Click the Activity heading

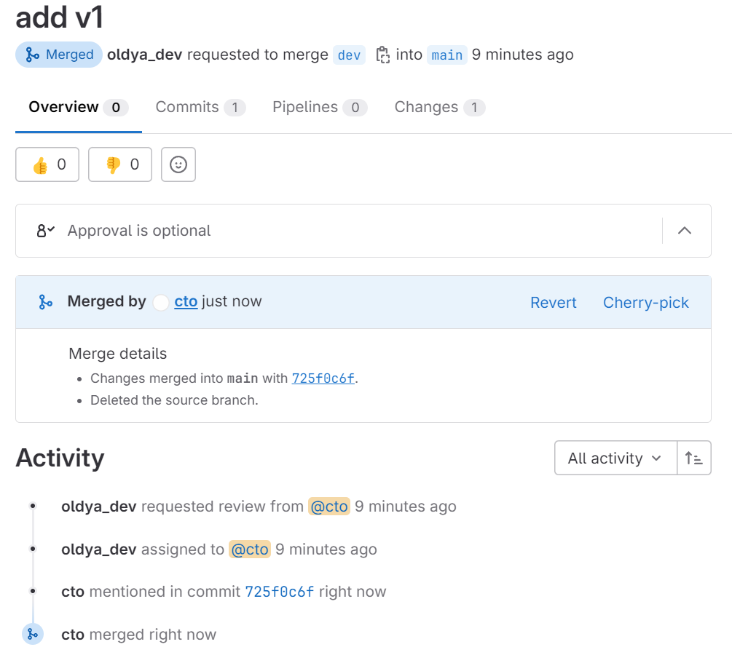[60, 458]
